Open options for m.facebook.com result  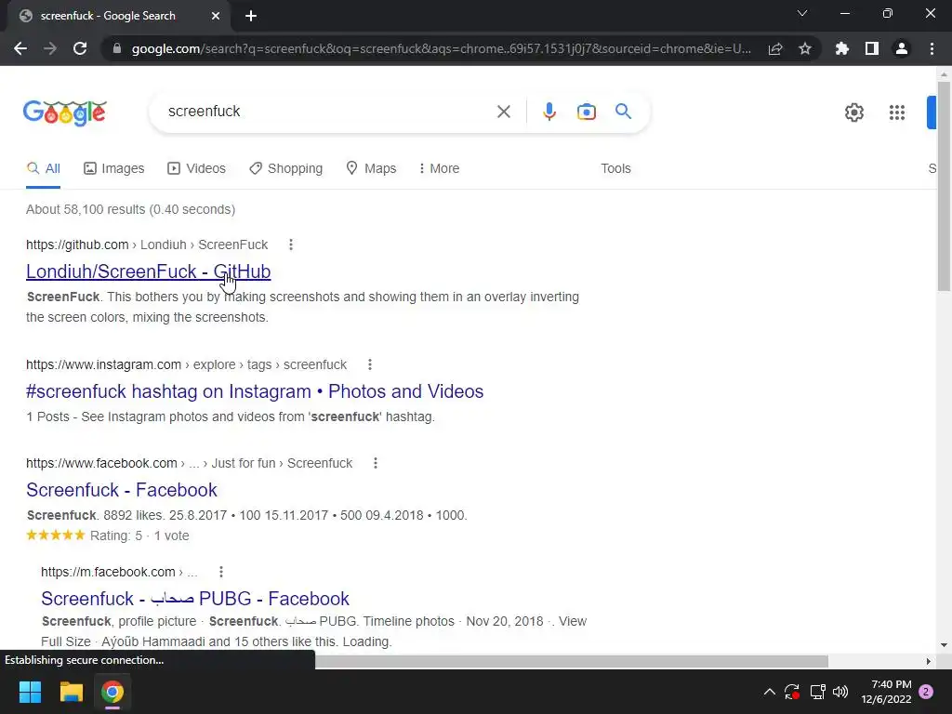click(x=221, y=572)
